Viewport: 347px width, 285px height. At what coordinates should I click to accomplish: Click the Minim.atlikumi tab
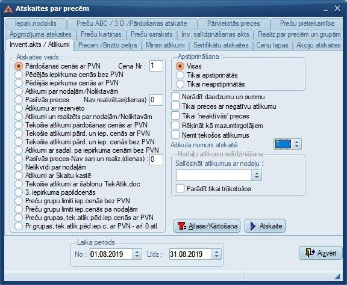pos(165,45)
